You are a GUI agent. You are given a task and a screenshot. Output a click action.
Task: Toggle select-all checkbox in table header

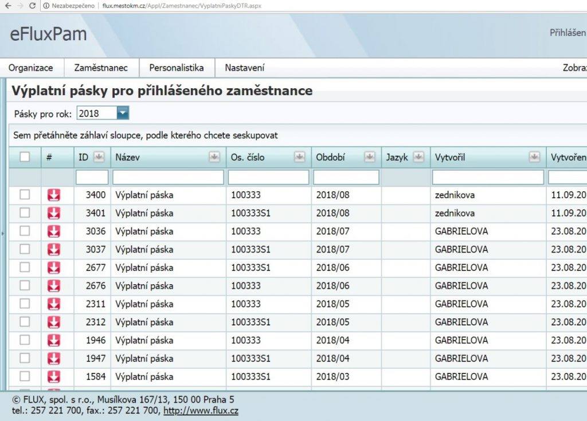point(25,157)
